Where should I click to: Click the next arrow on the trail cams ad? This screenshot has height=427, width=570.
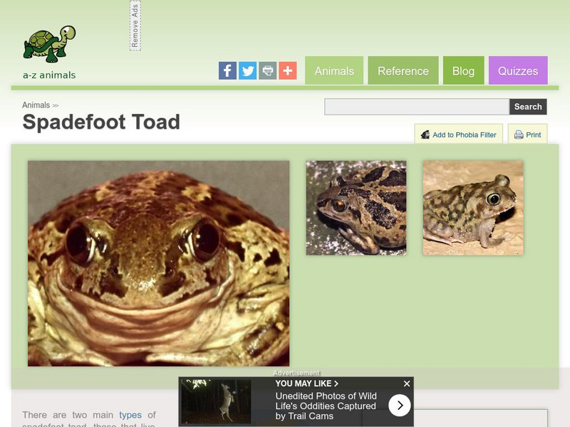[399, 404]
